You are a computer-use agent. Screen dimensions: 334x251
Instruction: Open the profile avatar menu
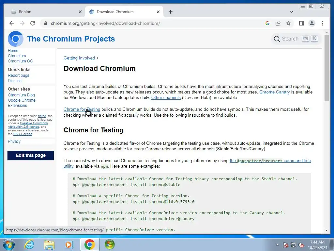pyautogui.click(x=311, y=23)
